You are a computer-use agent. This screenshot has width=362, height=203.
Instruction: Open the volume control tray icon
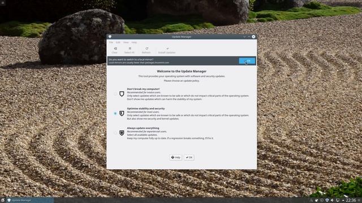tap(332, 200)
